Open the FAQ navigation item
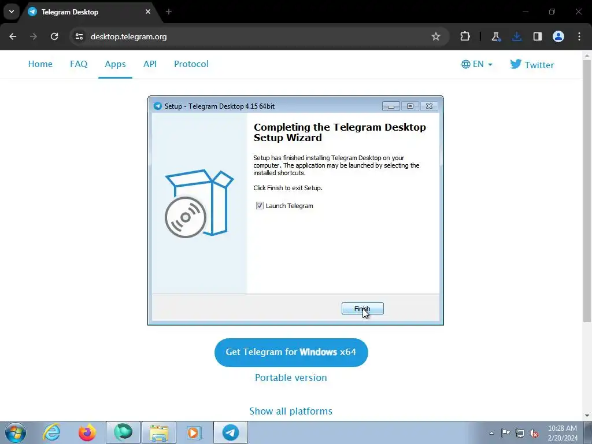 pyautogui.click(x=79, y=64)
